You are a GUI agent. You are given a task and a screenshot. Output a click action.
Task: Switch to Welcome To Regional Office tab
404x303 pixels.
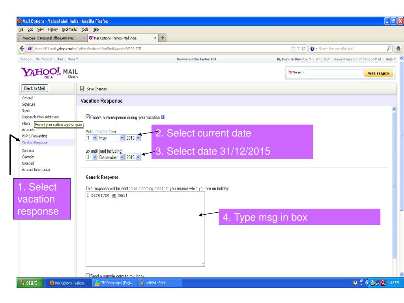coord(52,38)
